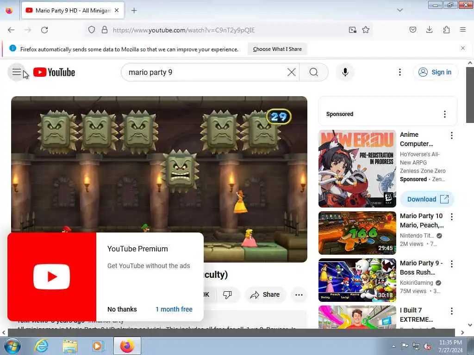Screen dimensions: 474x355
Task: Show tracking protection shield info
Action: pos(92,30)
